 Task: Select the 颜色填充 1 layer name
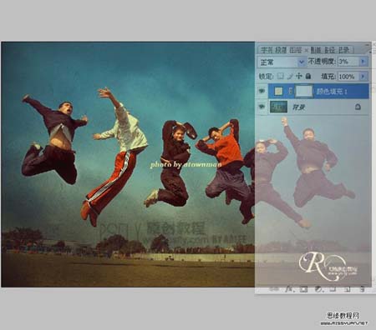332,92
